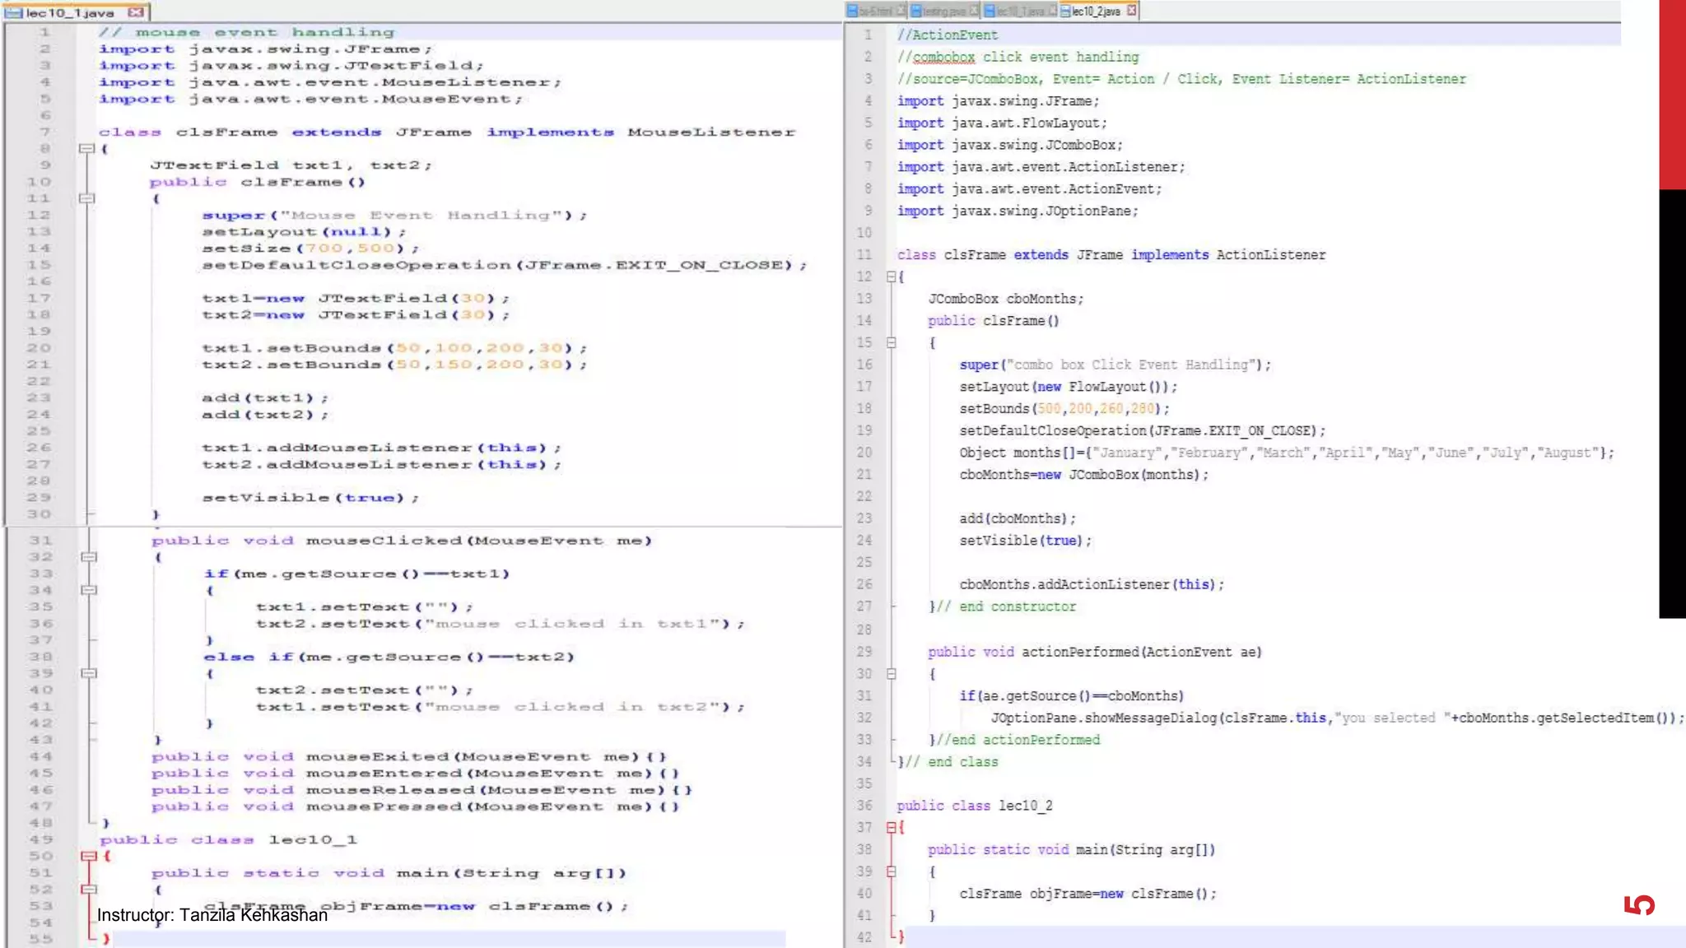The height and width of the screenshot is (948, 1686).
Task: Collapse the if-block fold at line 34
Action: (x=89, y=590)
